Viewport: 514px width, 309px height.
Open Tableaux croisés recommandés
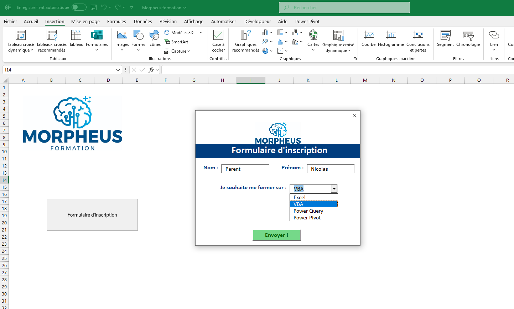[52, 41]
